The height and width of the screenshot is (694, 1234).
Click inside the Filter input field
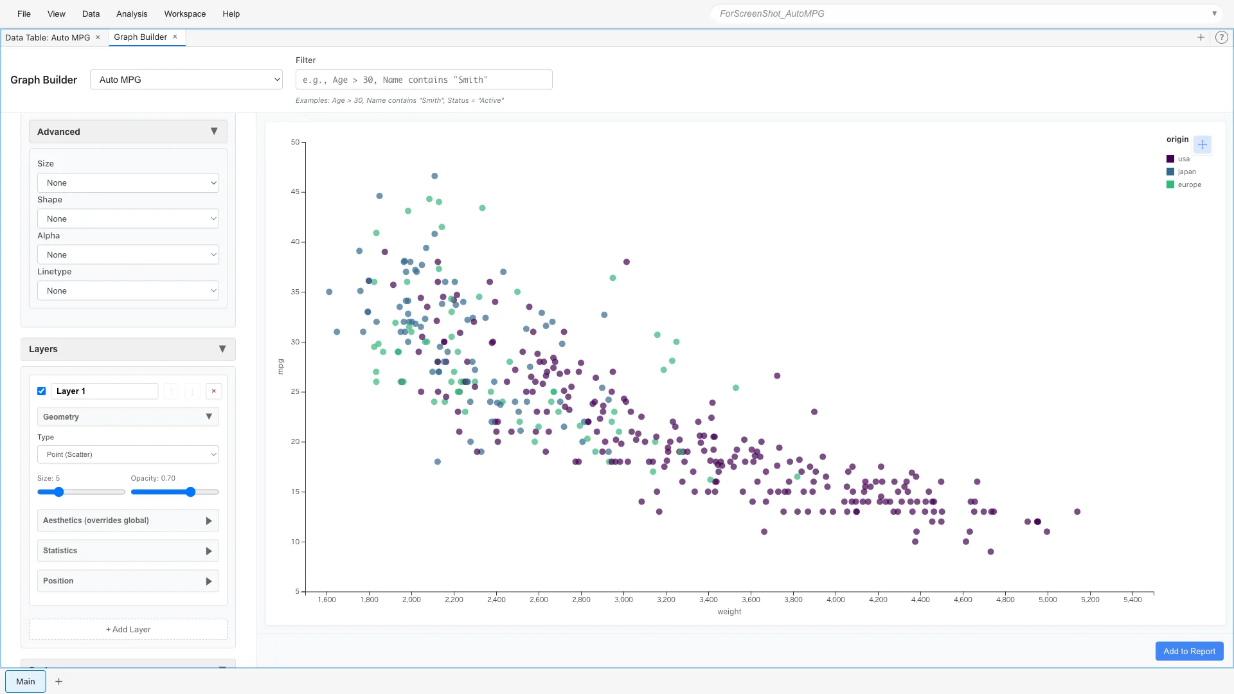click(423, 79)
